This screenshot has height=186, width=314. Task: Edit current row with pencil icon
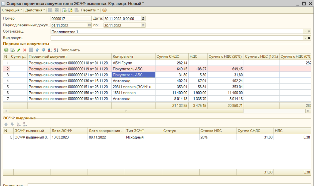(19, 50)
